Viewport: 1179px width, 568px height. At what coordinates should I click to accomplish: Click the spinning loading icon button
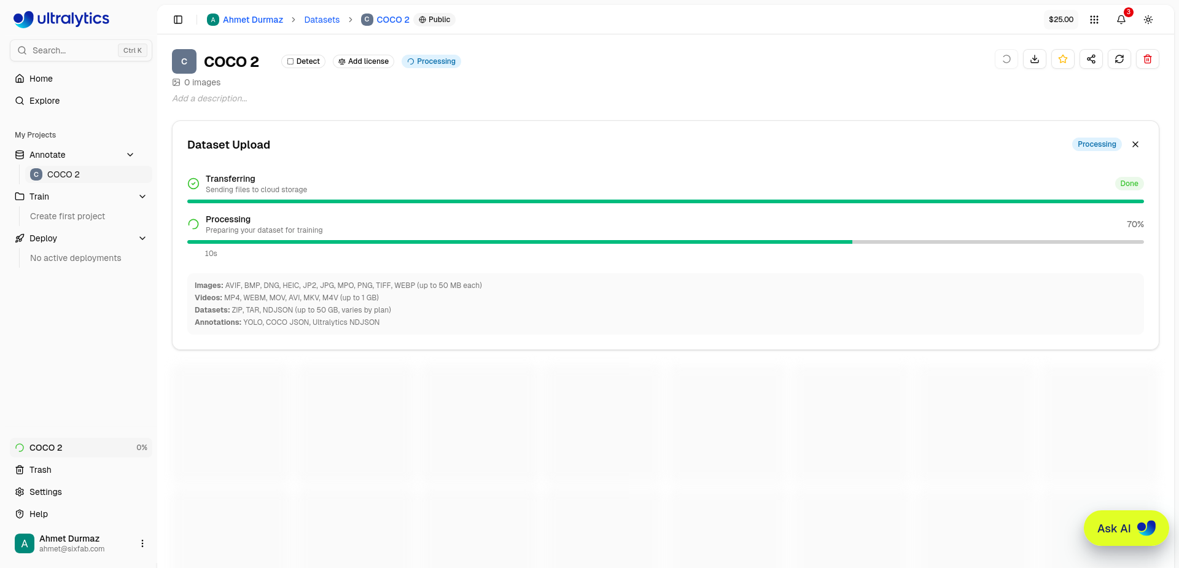[x=1006, y=59]
